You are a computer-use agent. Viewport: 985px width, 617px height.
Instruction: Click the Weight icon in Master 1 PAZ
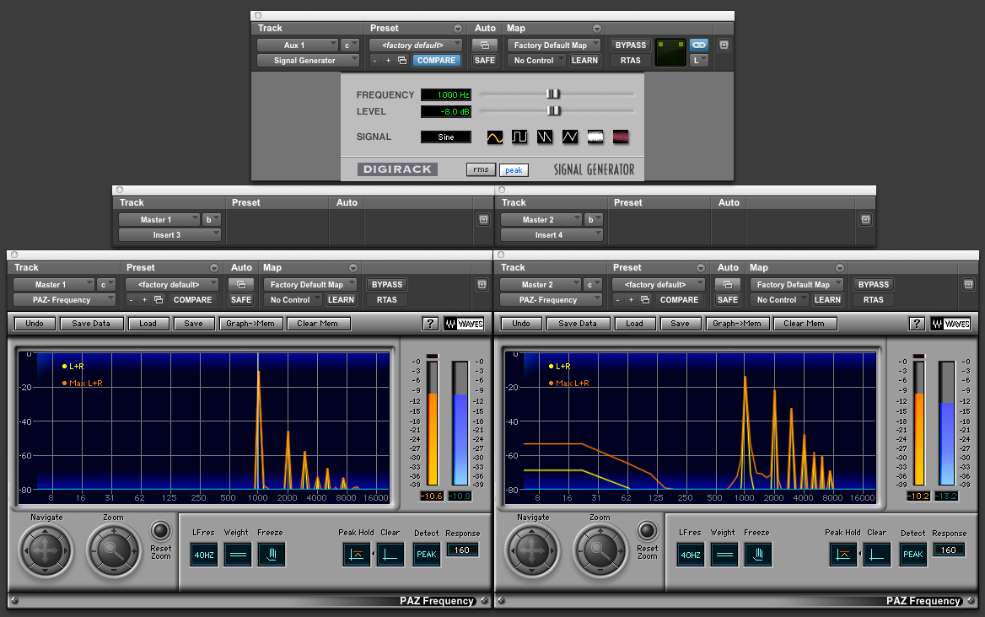tap(238, 555)
